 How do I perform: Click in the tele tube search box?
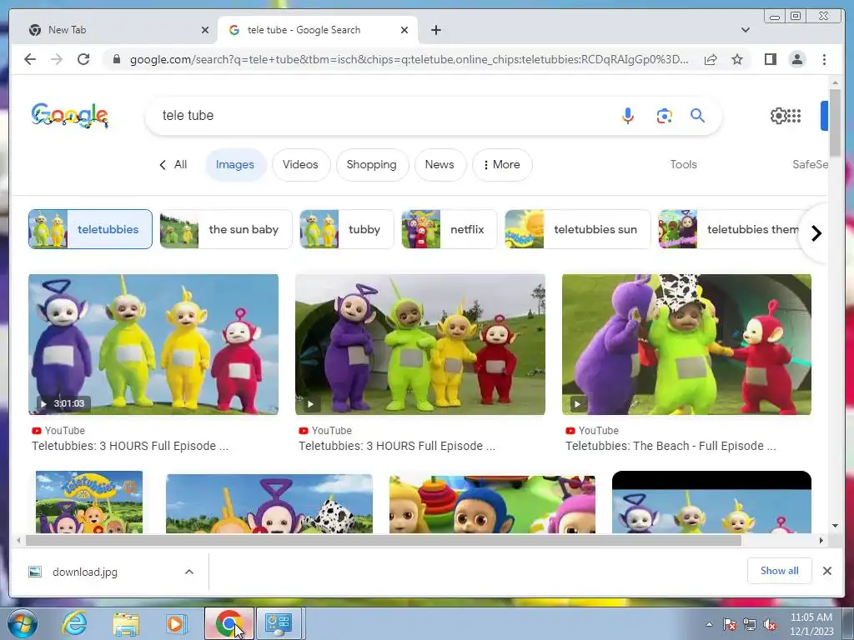coord(381,115)
